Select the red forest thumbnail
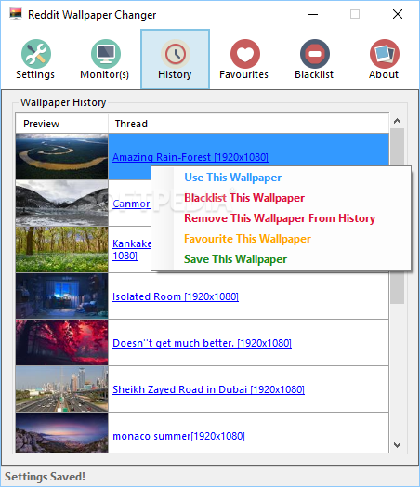 61,342
